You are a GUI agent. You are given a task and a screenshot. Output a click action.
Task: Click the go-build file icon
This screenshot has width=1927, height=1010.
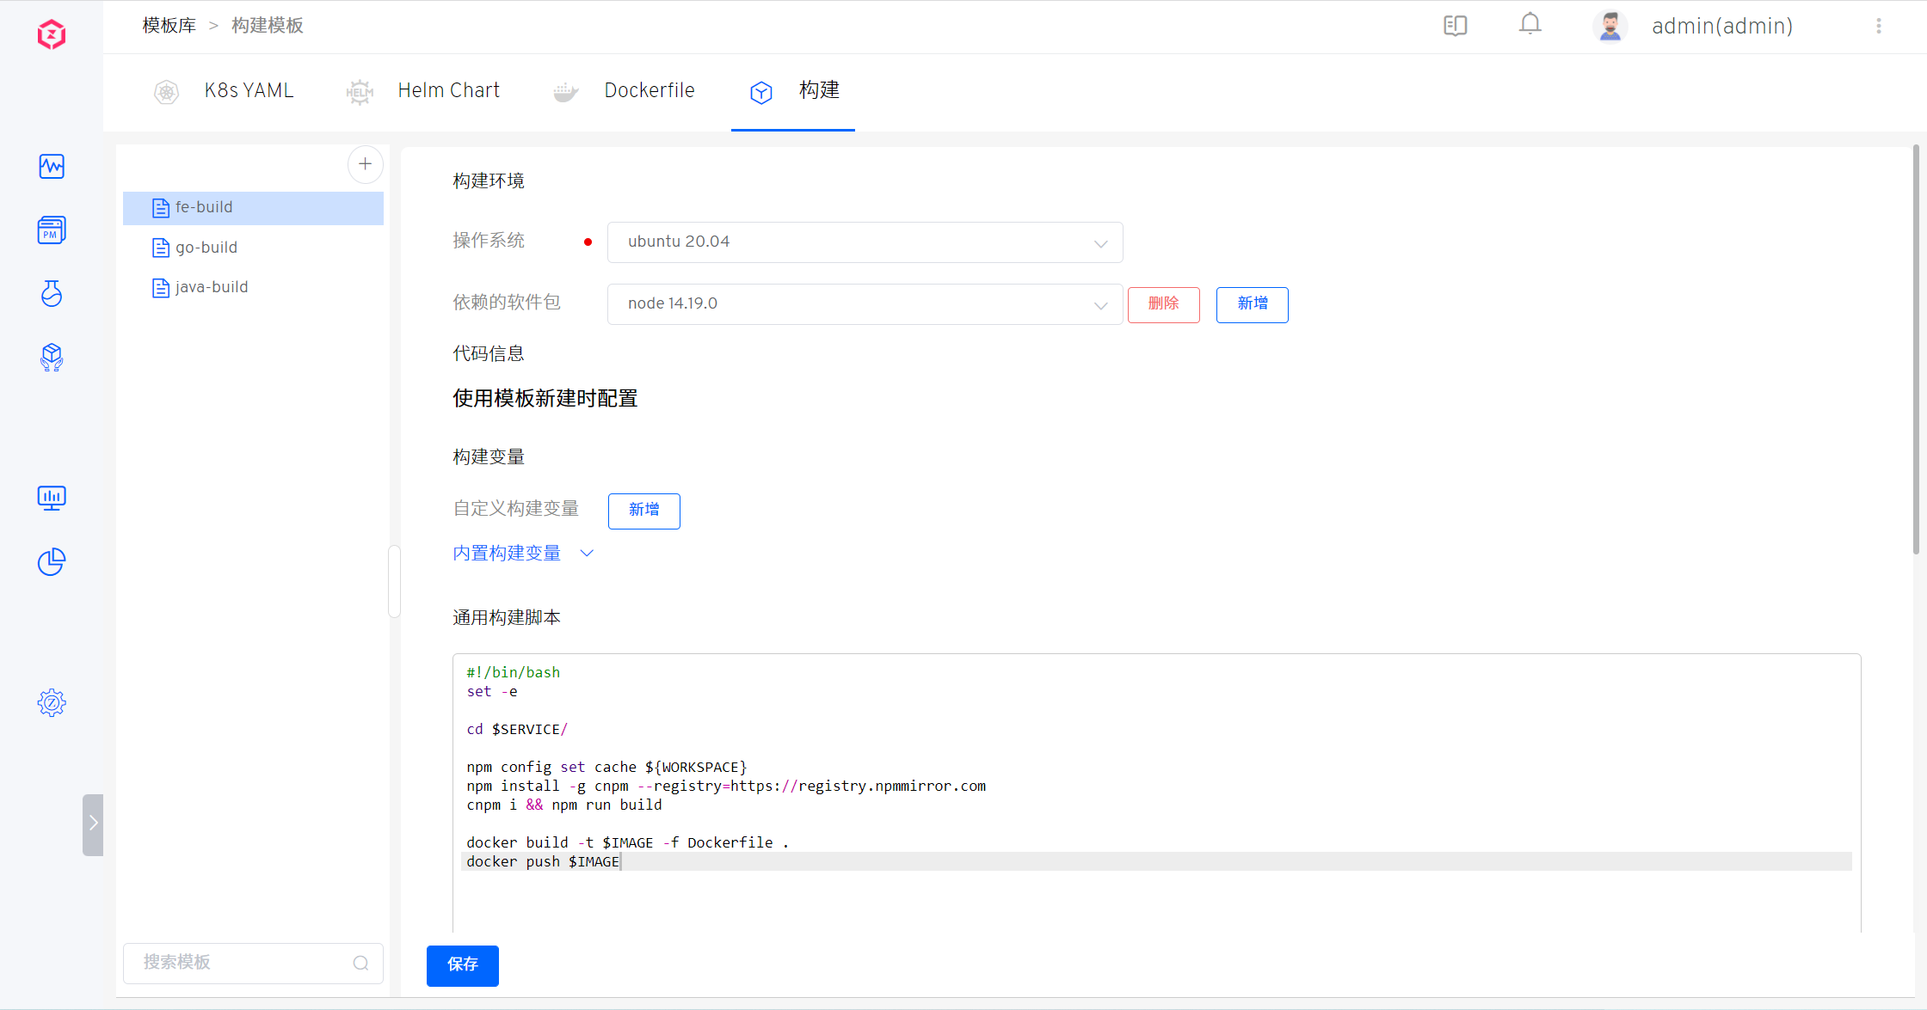point(161,248)
